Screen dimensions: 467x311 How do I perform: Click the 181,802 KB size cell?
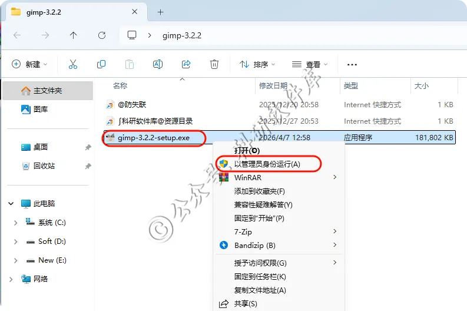point(434,138)
